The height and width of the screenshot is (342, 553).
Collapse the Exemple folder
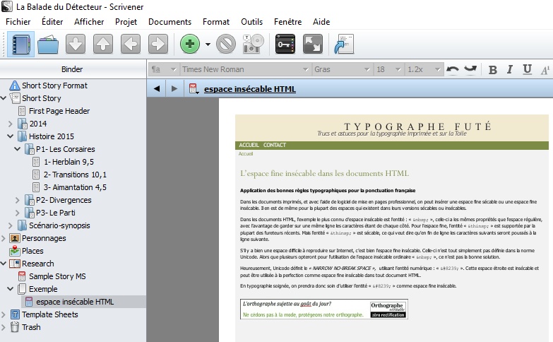[x=10, y=289]
